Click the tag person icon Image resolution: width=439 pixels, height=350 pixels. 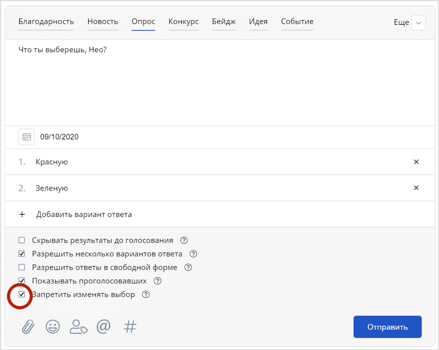pyautogui.click(x=78, y=327)
